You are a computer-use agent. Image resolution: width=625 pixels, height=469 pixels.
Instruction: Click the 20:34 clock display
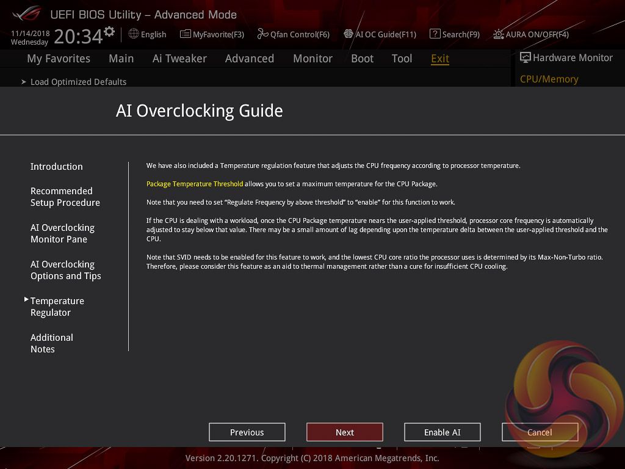[79, 36]
